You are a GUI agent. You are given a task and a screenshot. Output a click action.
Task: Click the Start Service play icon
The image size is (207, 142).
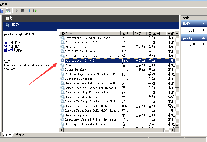(17, 11)
